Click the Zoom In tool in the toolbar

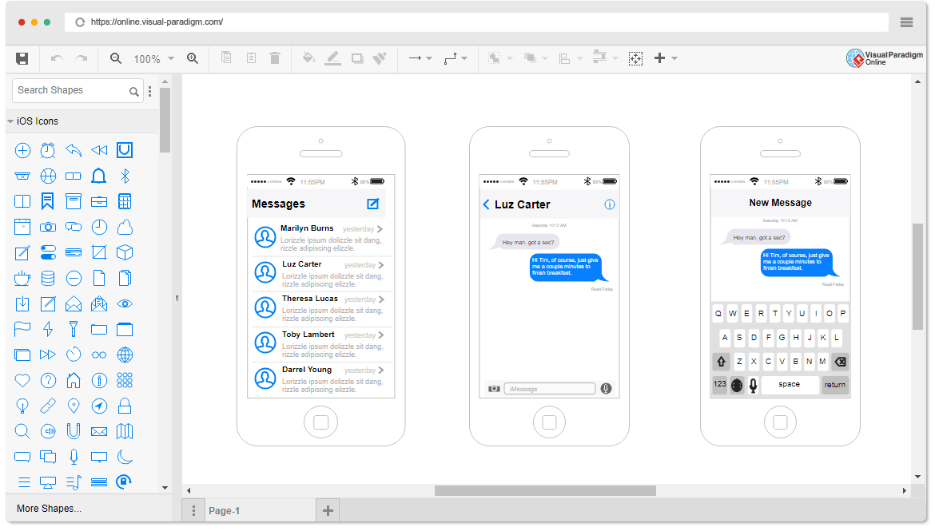tap(193, 58)
